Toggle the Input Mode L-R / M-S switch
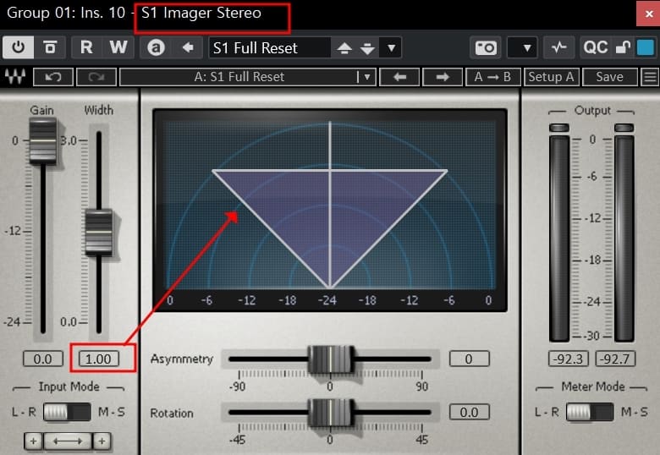This screenshot has height=455, width=660. click(67, 412)
